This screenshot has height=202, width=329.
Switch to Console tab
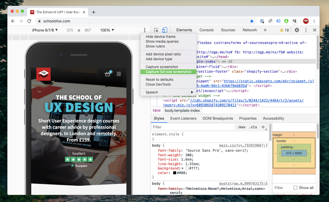tap(206, 30)
